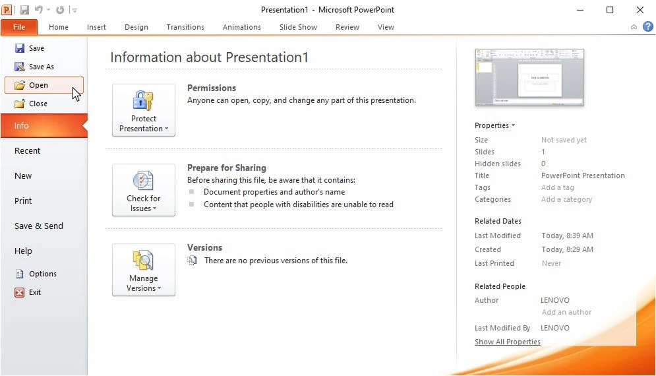Minimize the PowerPoint window
The image size is (656, 376).
point(580,10)
